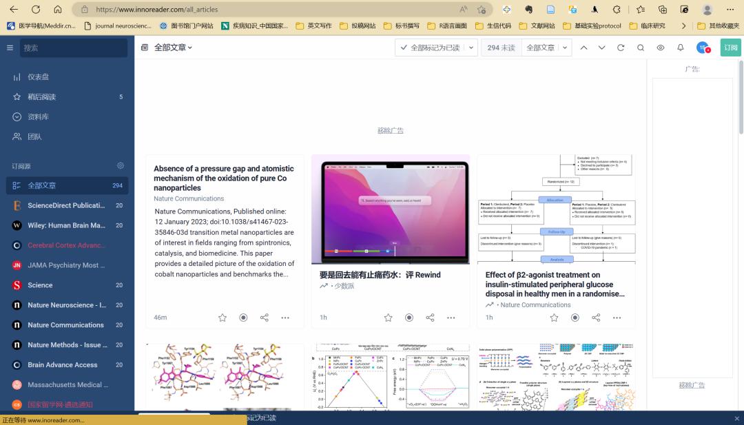Collapse the sidebar with the hamburger icon
The height and width of the screenshot is (425, 744).
pyautogui.click(x=10, y=48)
